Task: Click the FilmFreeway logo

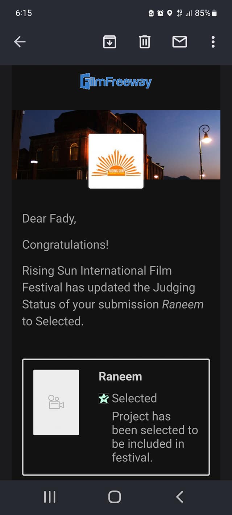Action: click(116, 81)
